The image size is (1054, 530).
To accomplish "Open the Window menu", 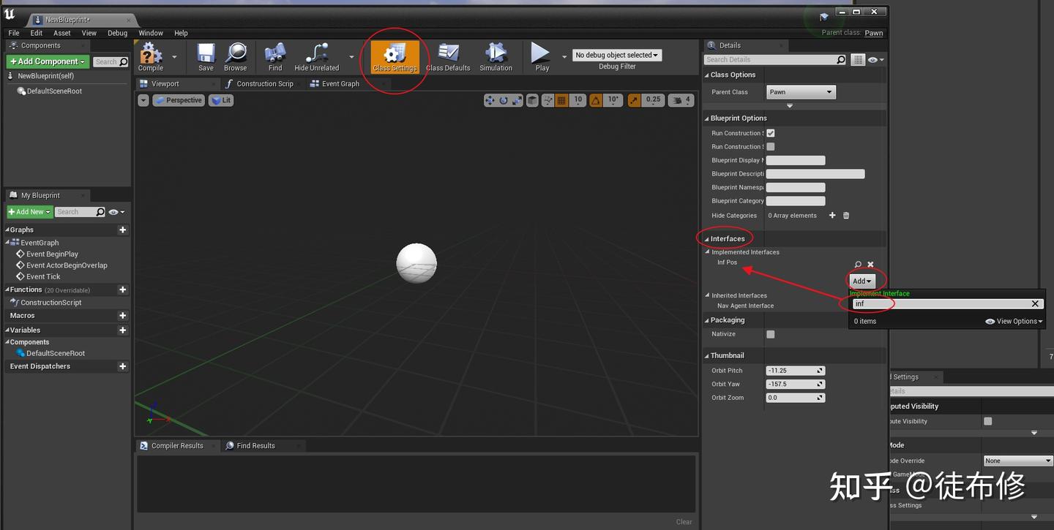I will 151,33.
